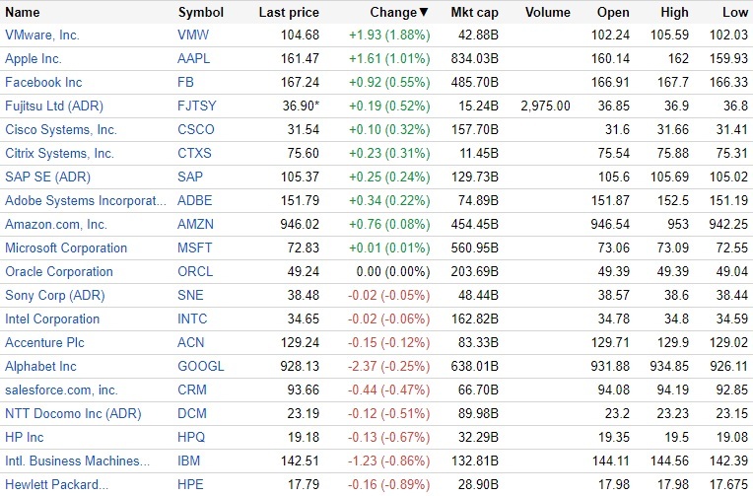Open the GOOGL ticker symbol link
This screenshot has height=496, width=753.
click(200, 367)
